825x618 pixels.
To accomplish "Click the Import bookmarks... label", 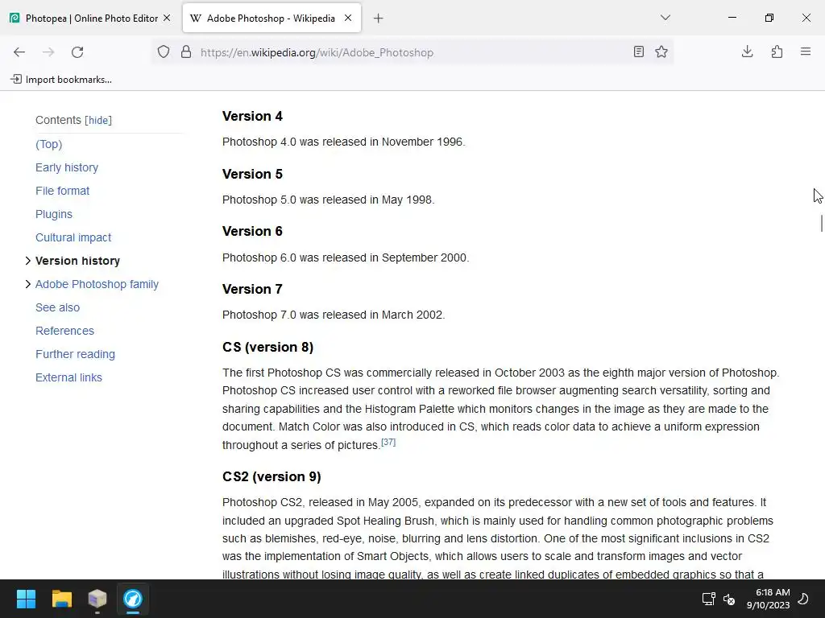I will (x=68, y=80).
